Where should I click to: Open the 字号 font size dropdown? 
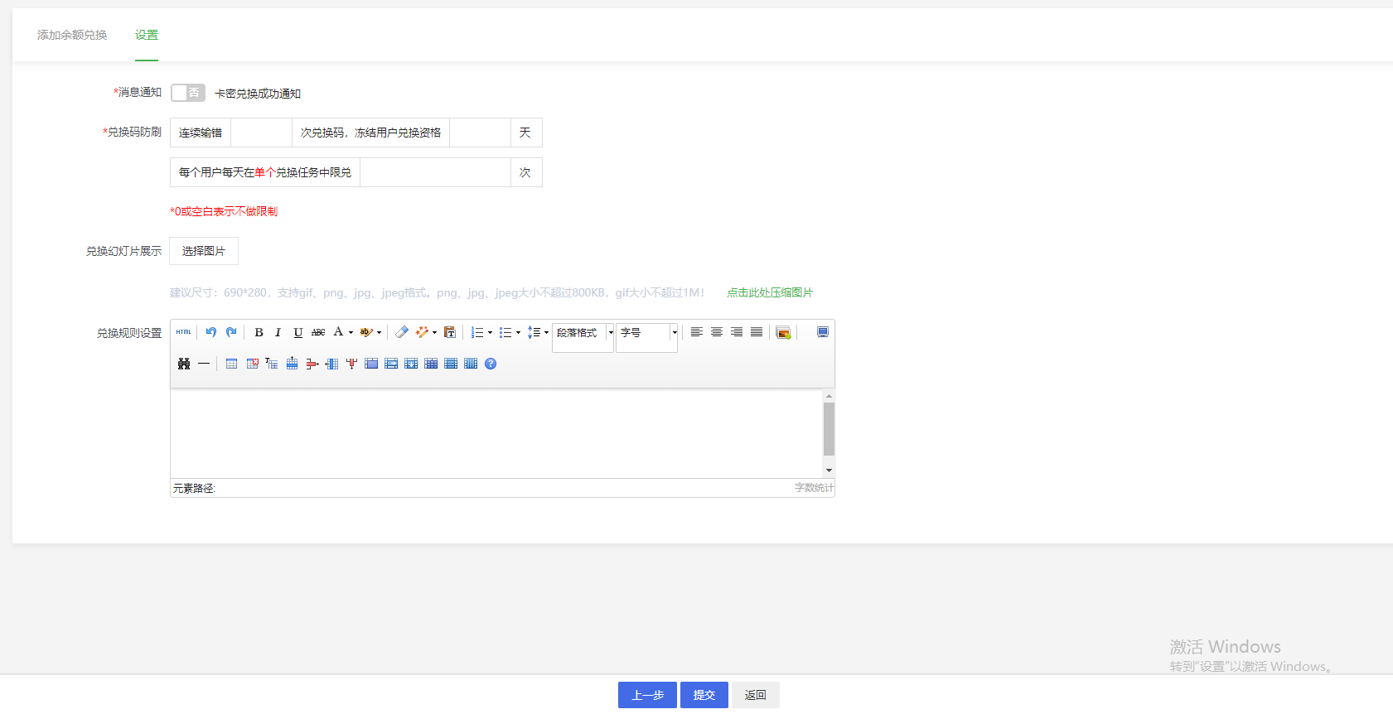[x=647, y=333]
